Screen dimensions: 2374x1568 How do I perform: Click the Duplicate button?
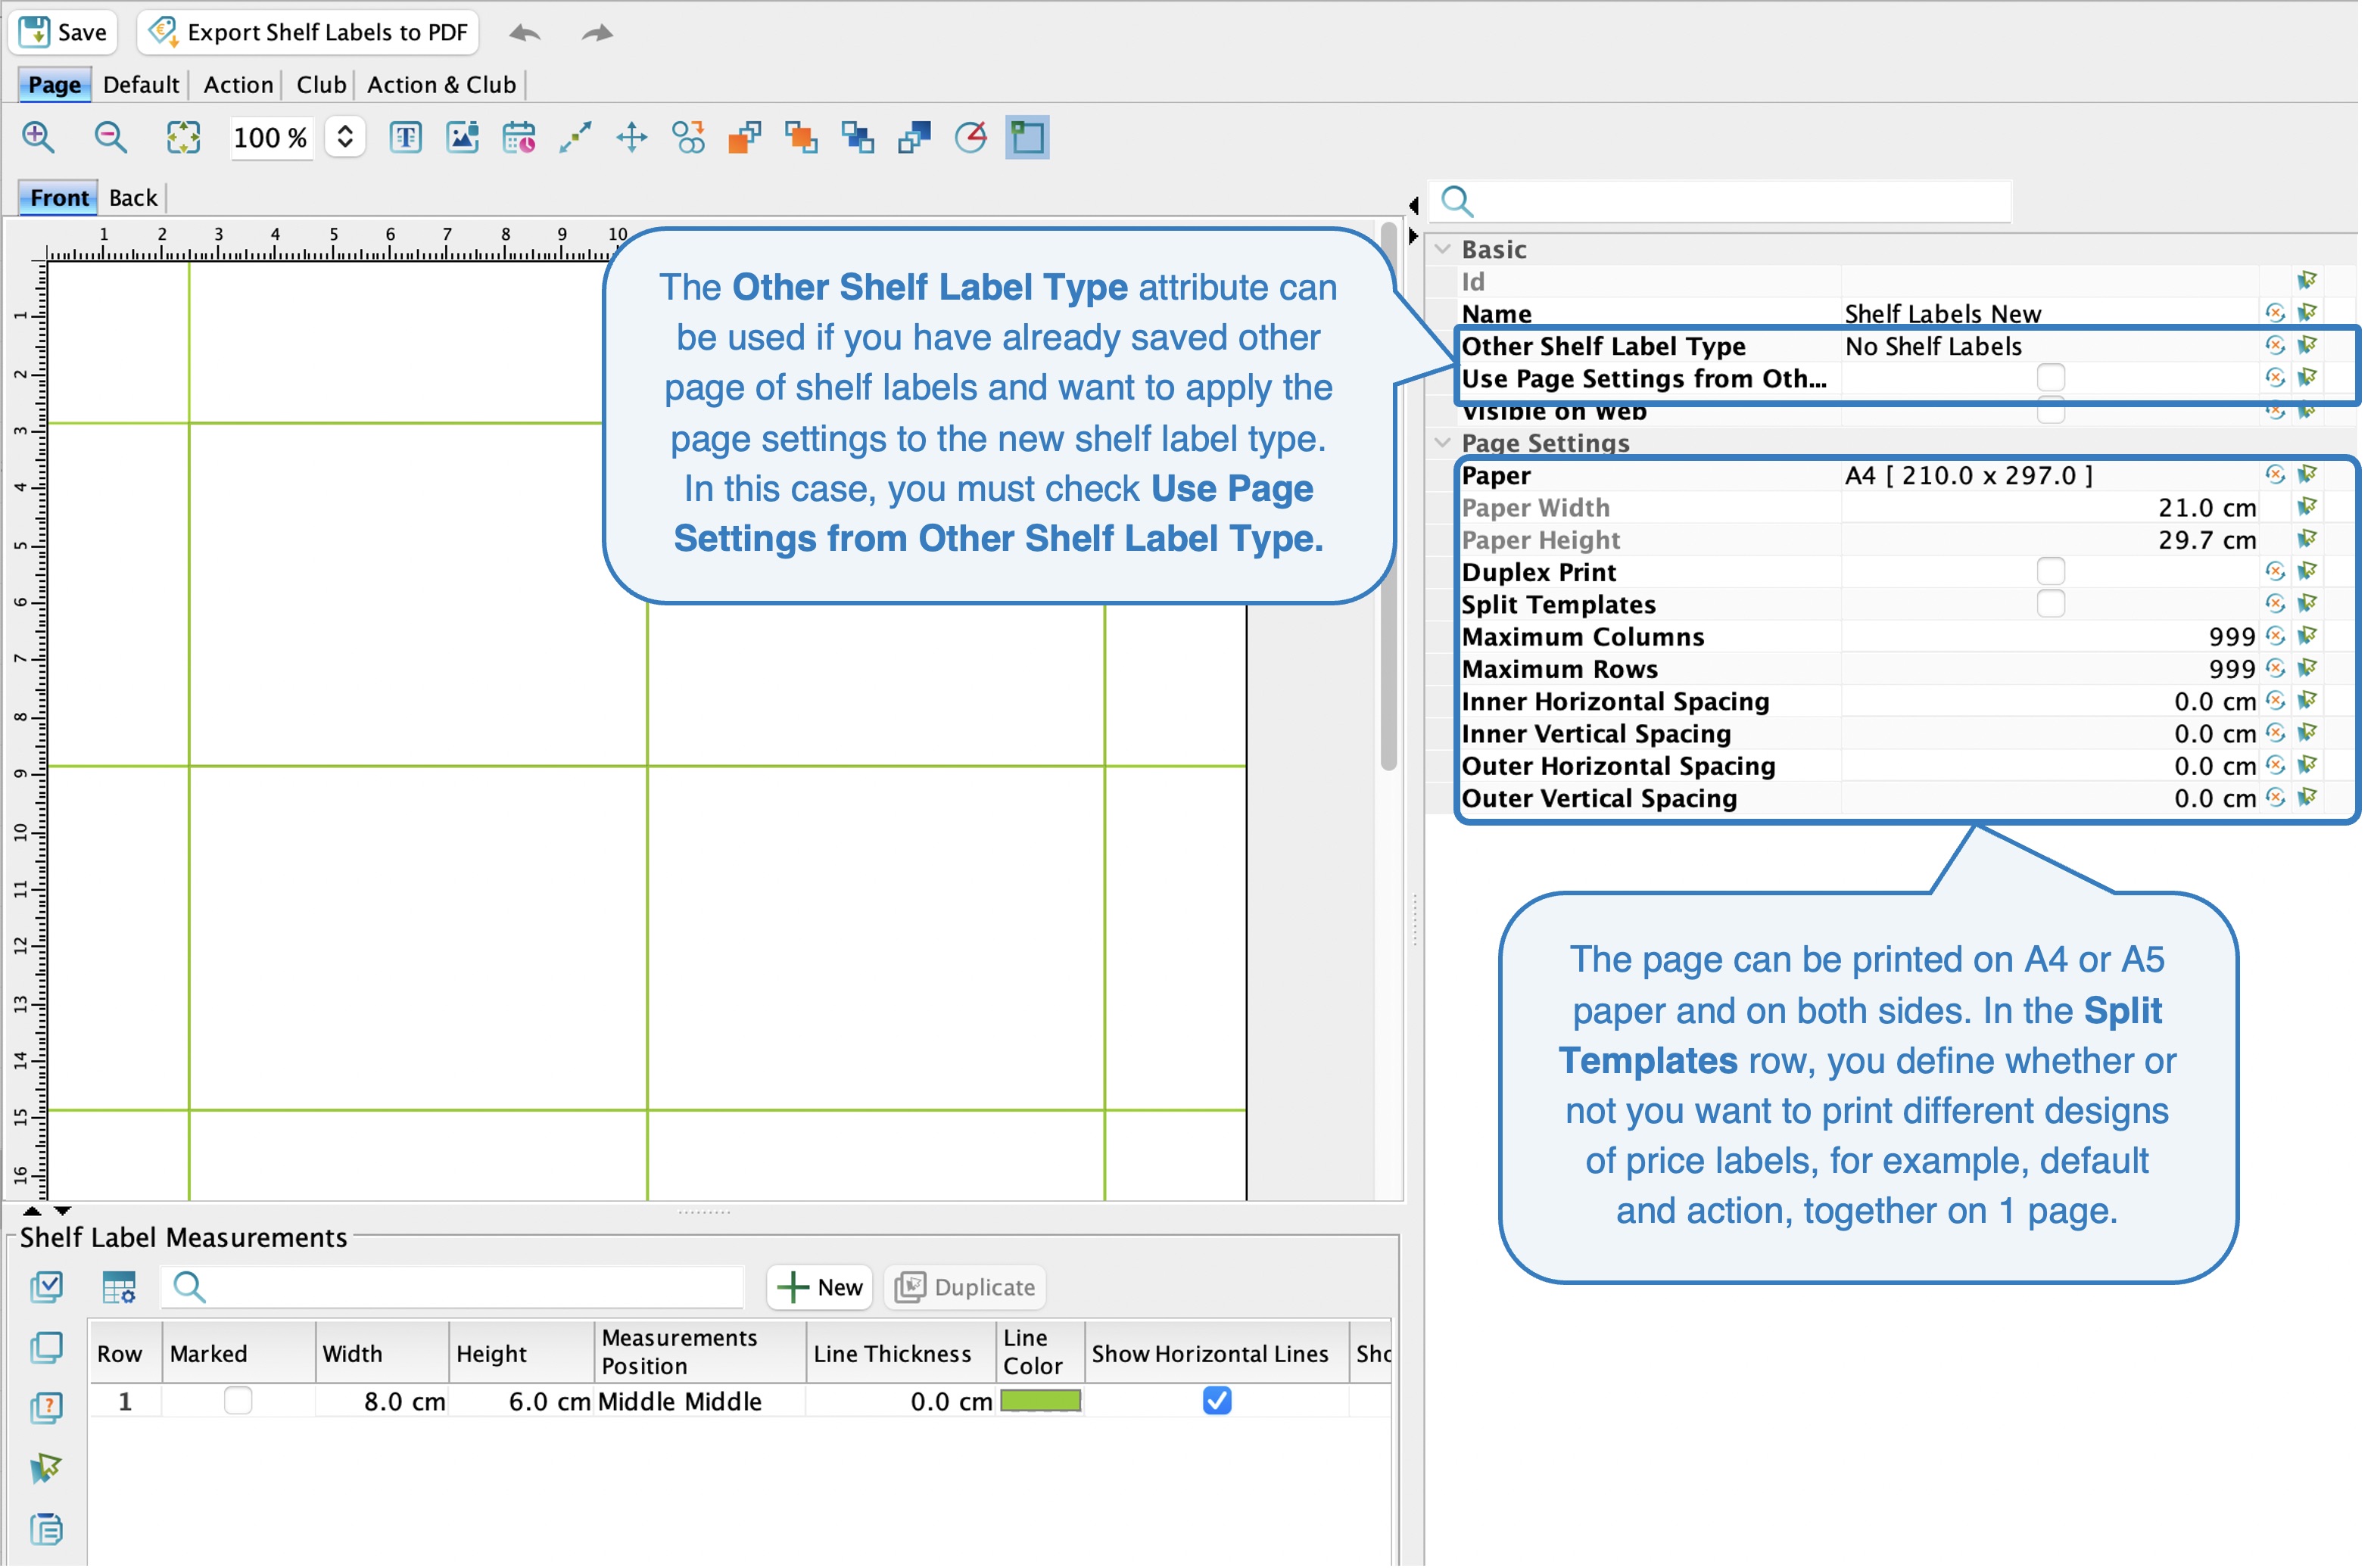click(965, 1287)
